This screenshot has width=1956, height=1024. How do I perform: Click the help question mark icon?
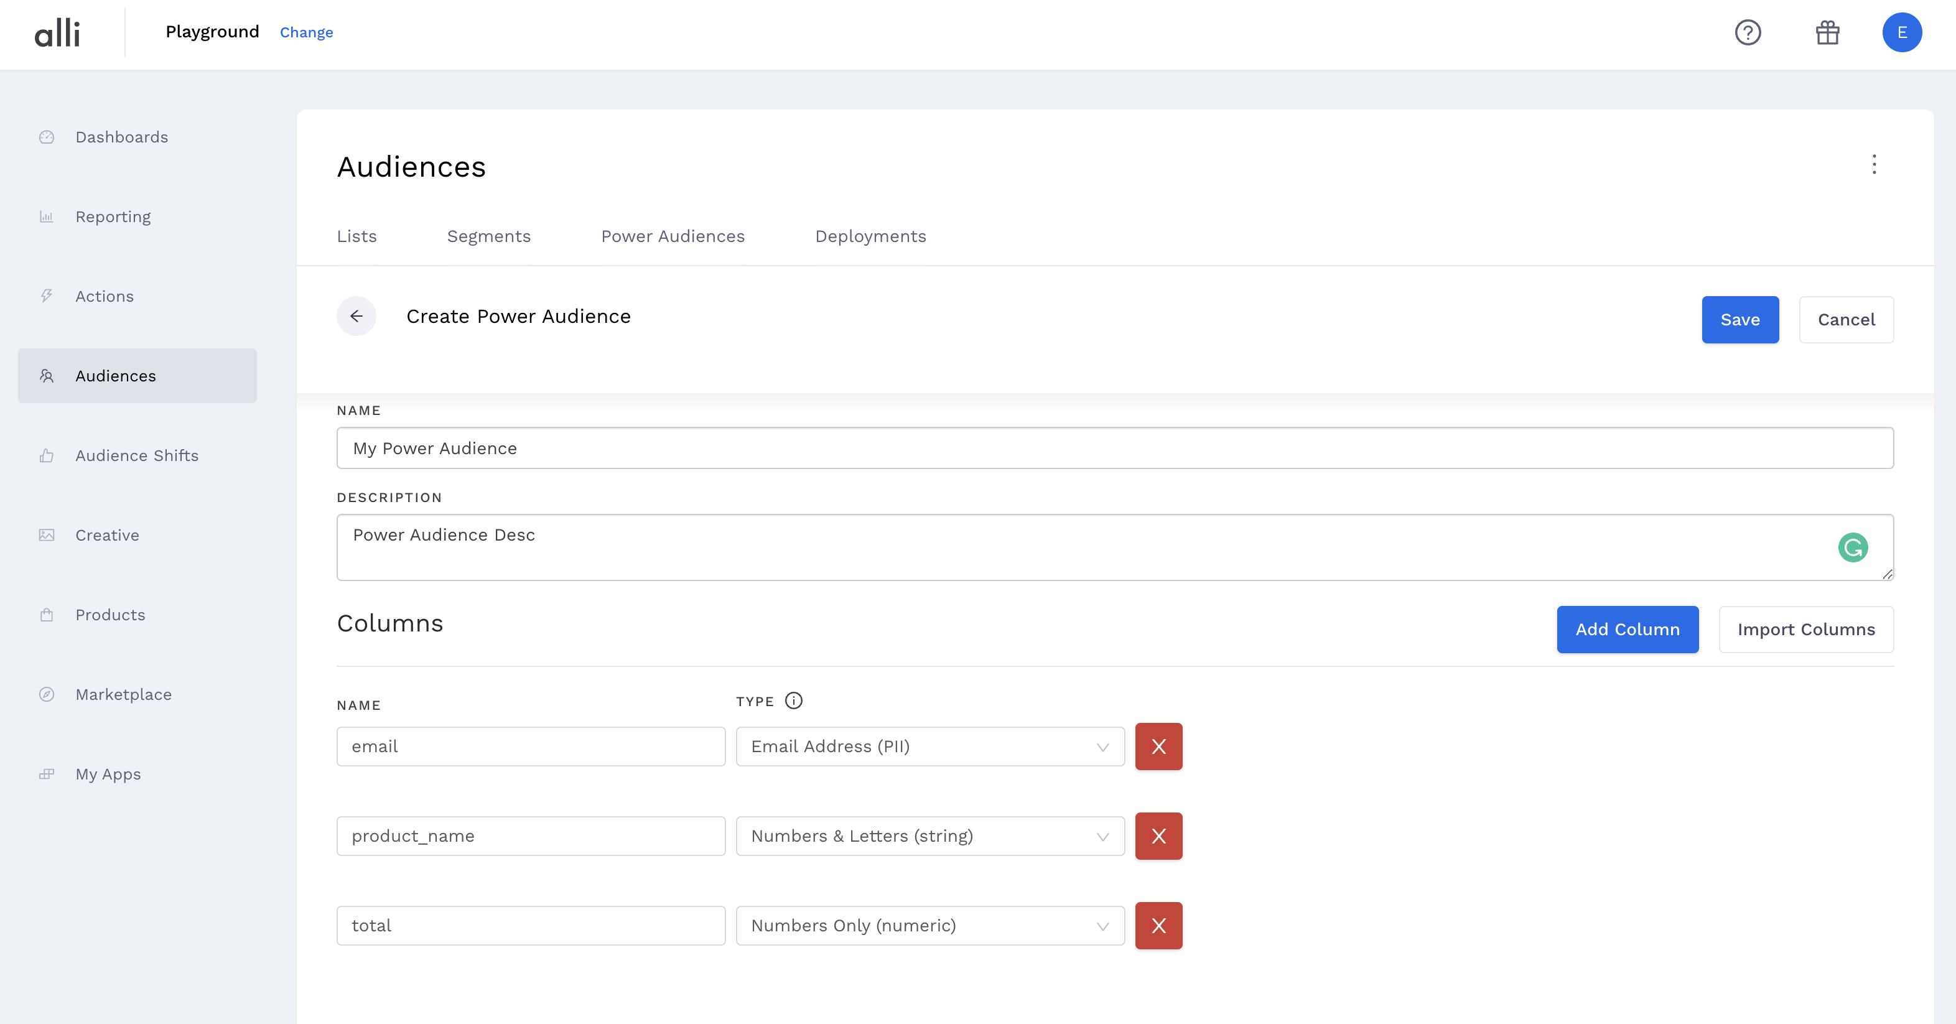coord(1747,32)
